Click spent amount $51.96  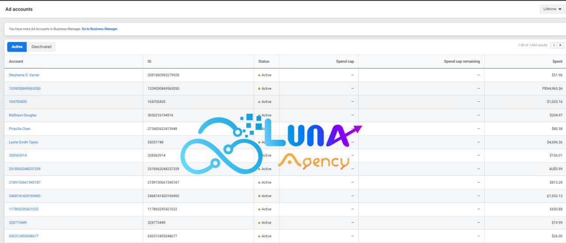[557, 75]
